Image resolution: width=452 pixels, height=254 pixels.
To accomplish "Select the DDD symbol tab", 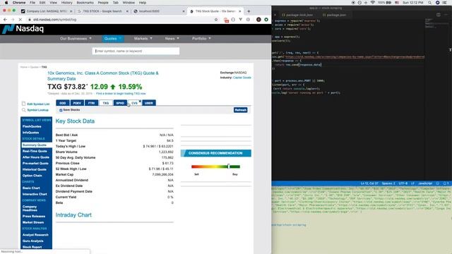I will point(63,103).
